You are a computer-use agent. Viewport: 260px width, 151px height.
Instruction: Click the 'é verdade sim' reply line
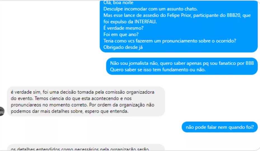coord(83,92)
